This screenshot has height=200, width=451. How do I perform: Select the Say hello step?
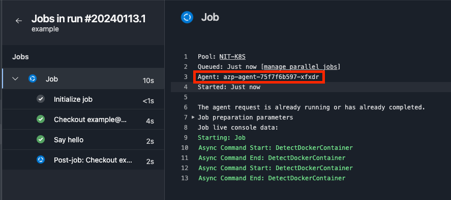point(83,140)
